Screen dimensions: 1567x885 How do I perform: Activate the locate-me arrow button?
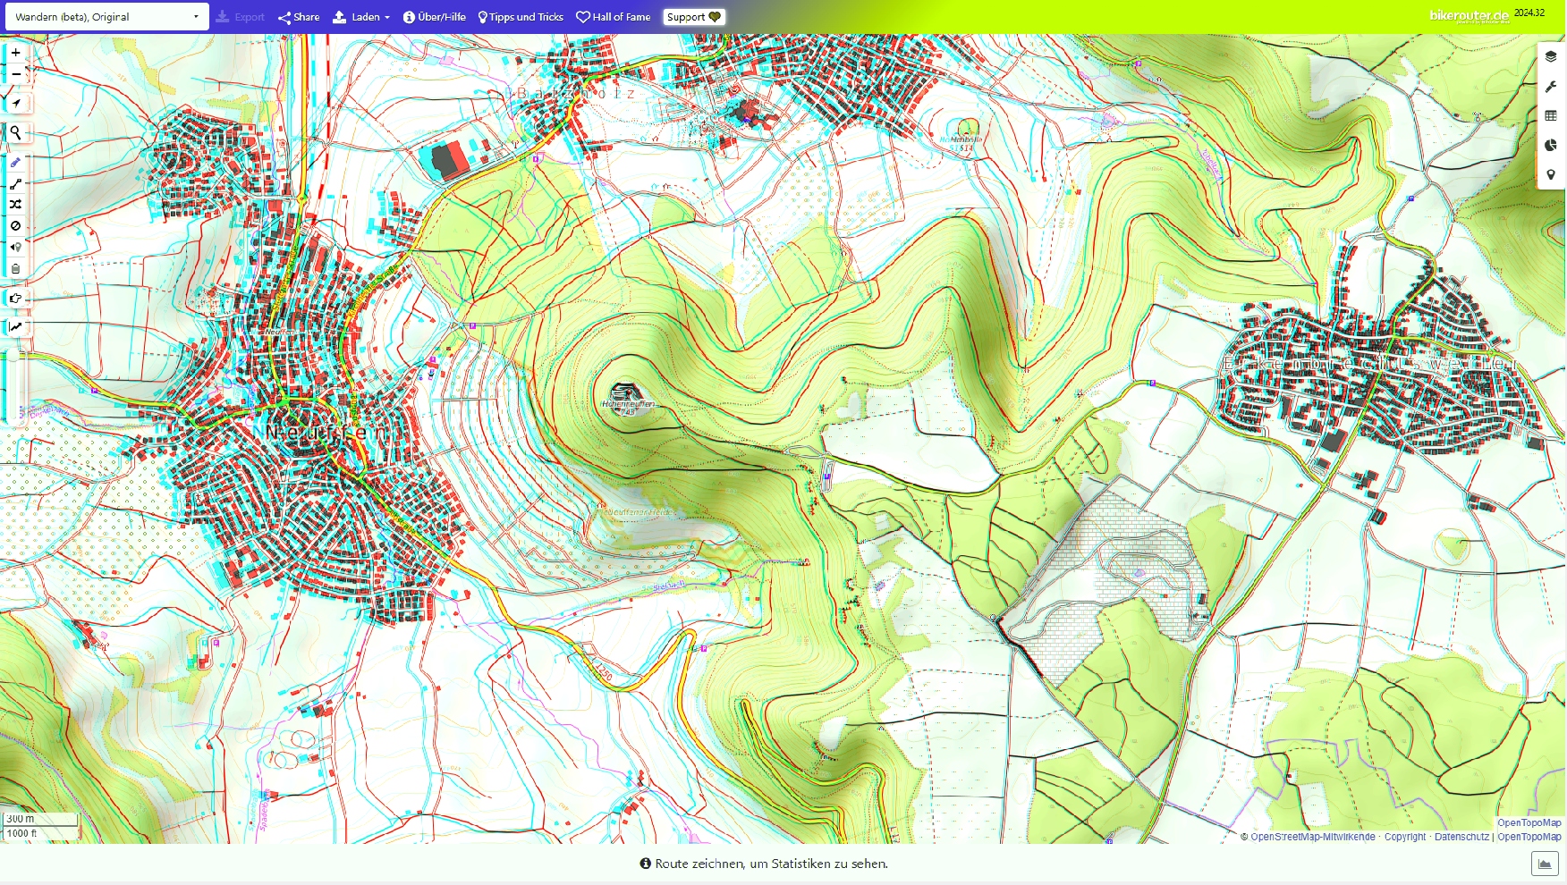pyautogui.click(x=15, y=103)
